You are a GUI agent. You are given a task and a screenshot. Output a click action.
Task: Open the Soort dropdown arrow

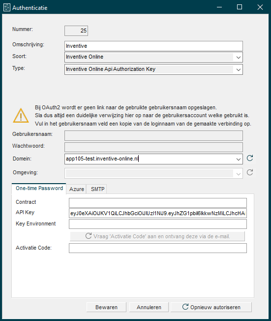[x=238, y=57]
